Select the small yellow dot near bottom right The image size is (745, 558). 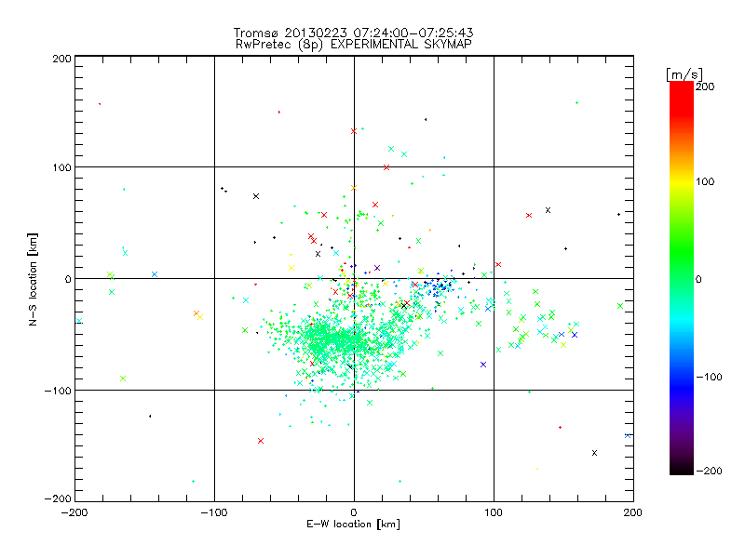(x=537, y=469)
